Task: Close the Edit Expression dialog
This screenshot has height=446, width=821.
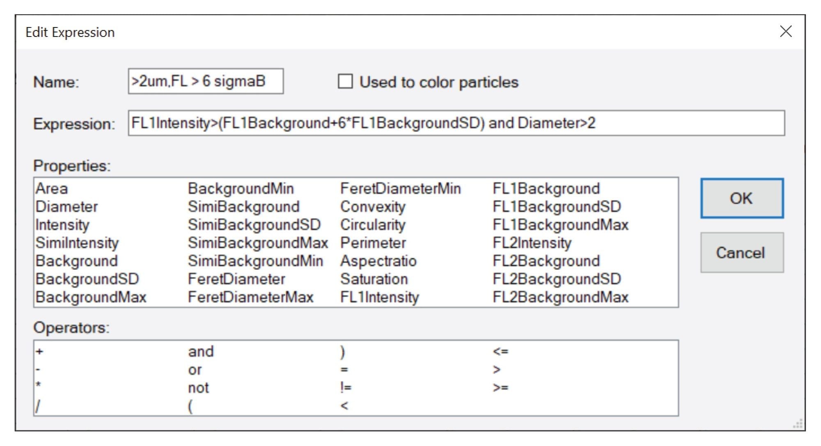Action: pyautogui.click(x=786, y=31)
